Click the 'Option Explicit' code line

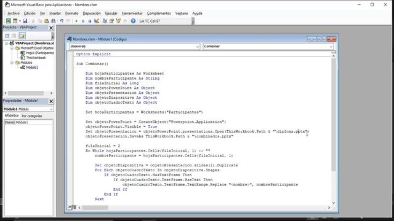(94, 54)
